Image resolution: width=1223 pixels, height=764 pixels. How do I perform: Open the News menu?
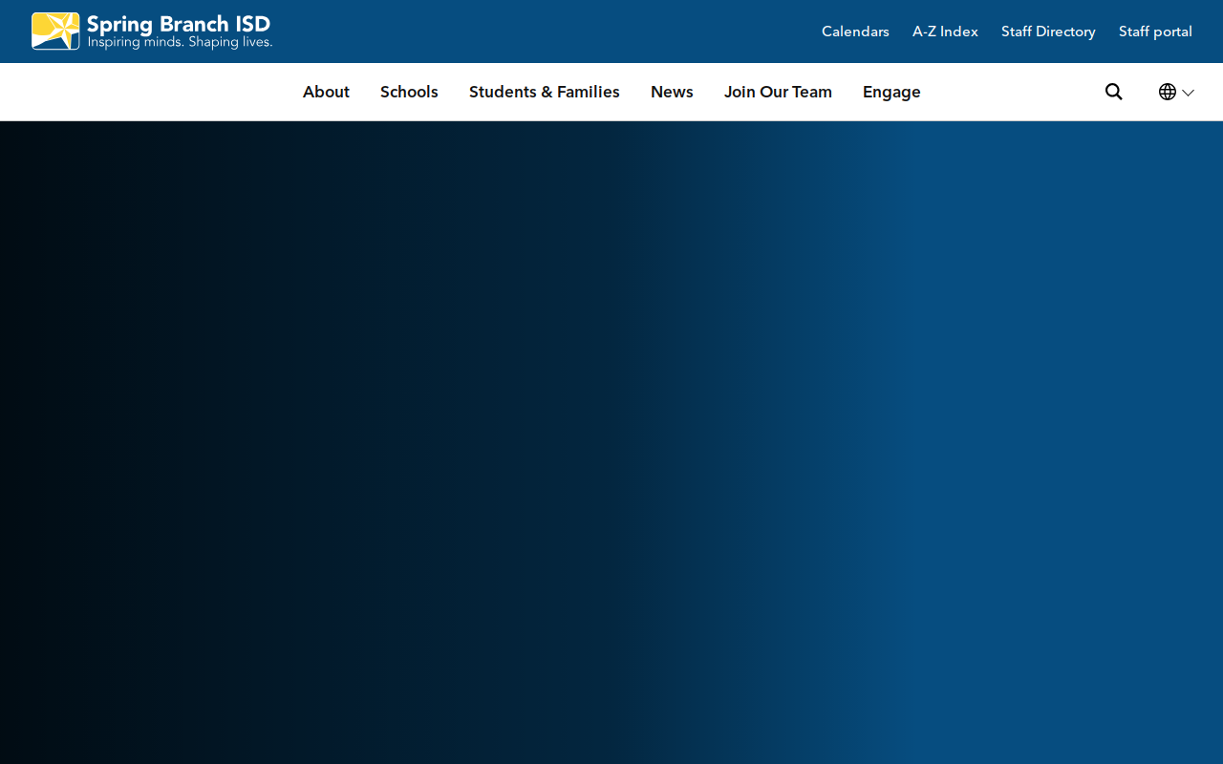point(672,92)
